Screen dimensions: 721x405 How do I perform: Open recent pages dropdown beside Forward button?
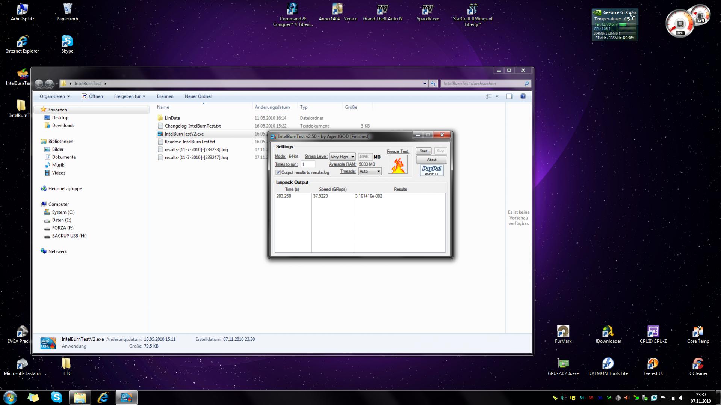(57, 84)
